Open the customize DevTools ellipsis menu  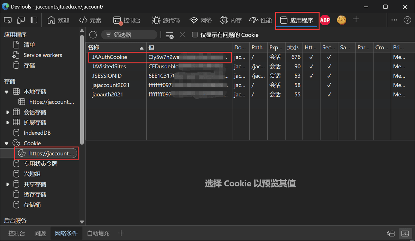pos(394,20)
